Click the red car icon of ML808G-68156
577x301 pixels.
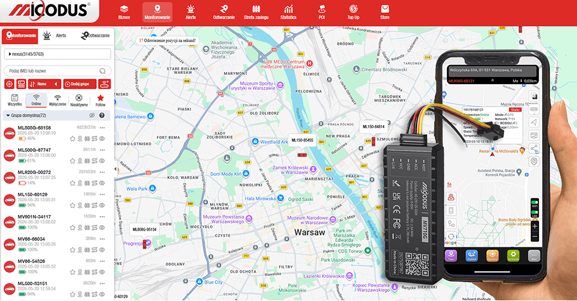pos(10,133)
